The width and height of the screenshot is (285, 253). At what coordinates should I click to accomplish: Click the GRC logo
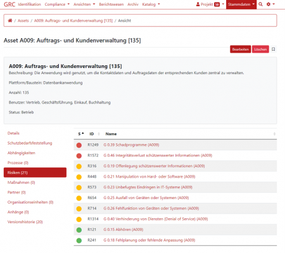9,4
